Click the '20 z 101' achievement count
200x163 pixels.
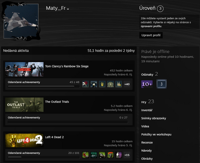coord(74,153)
